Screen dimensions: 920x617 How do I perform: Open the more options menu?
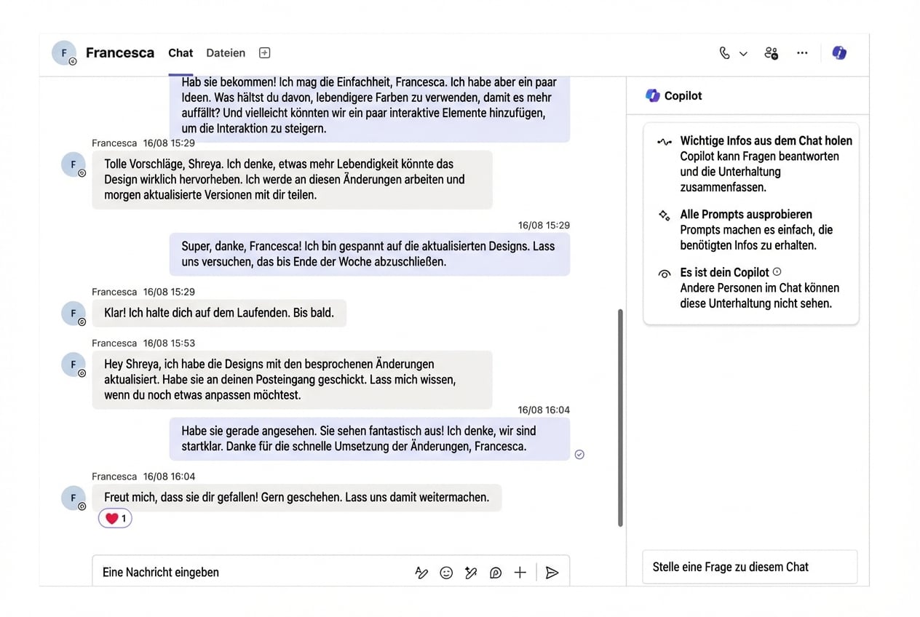pos(802,53)
